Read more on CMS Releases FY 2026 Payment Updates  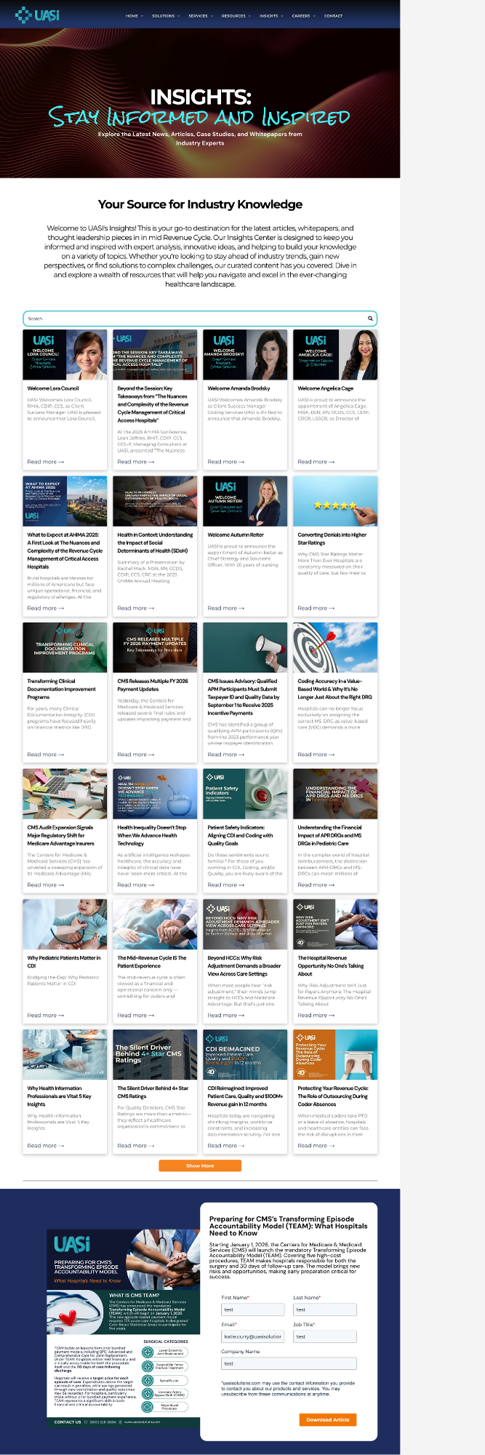(135, 754)
